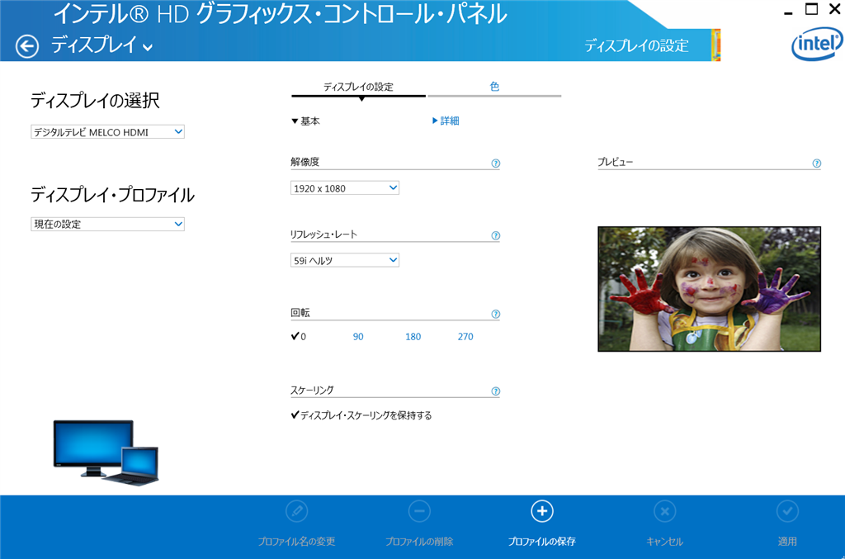Click the ディスプレイの選択 heading
Screen dimensions: 845x559
(x=95, y=101)
